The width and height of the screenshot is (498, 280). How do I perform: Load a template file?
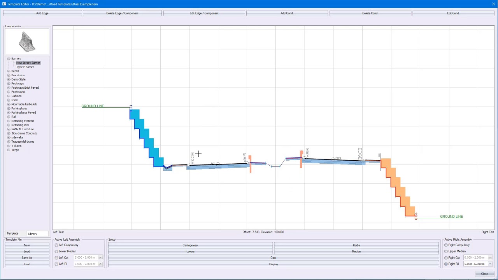27,252
